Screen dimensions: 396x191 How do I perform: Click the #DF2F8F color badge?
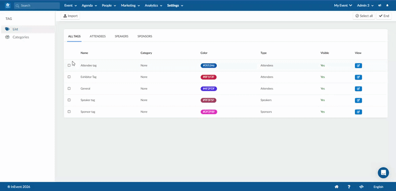209,112
